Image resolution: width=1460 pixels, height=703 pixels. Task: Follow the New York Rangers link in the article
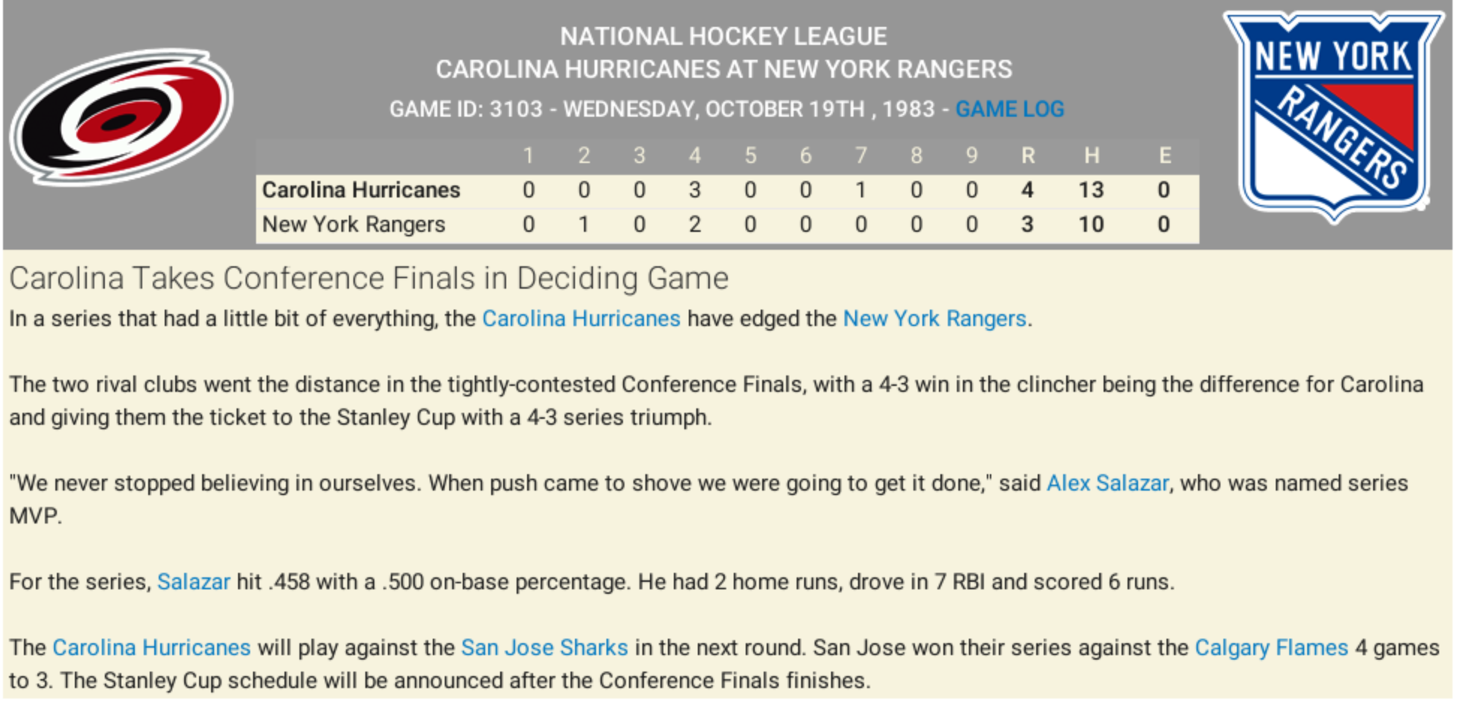click(x=934, y=319)
